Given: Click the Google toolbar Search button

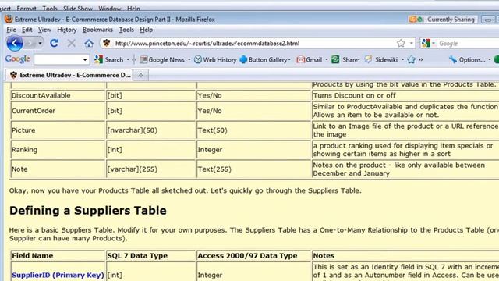Looking at the screenshot, I should click(x=109, y=59).
